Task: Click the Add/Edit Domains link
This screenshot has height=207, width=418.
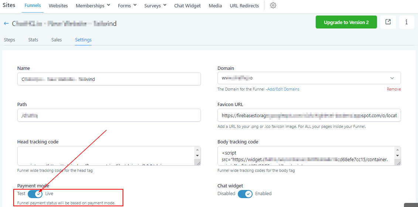Action: click(283, 89)
